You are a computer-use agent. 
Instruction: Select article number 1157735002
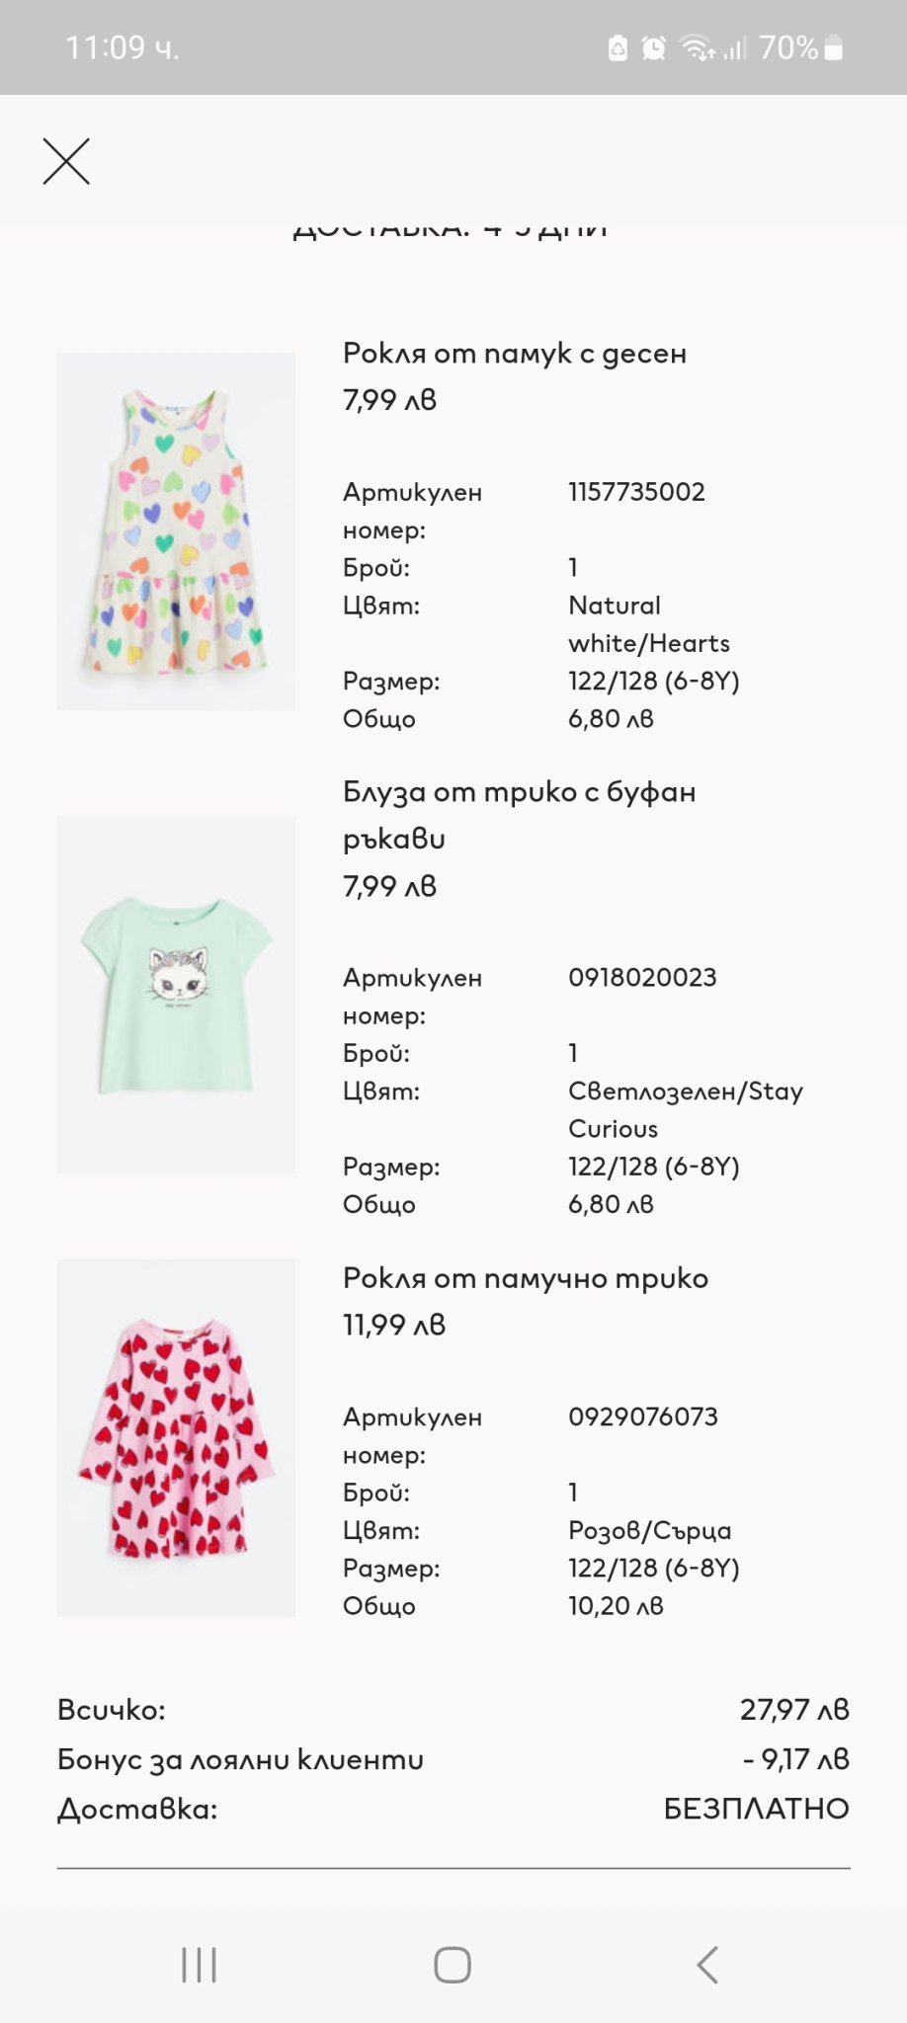pyautogui.click(x=636, y=492)
